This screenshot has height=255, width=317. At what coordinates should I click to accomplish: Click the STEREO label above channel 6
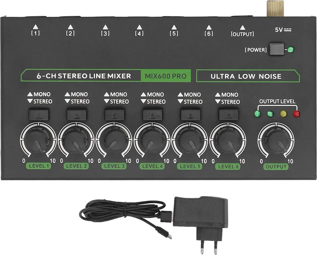(230, 102)
